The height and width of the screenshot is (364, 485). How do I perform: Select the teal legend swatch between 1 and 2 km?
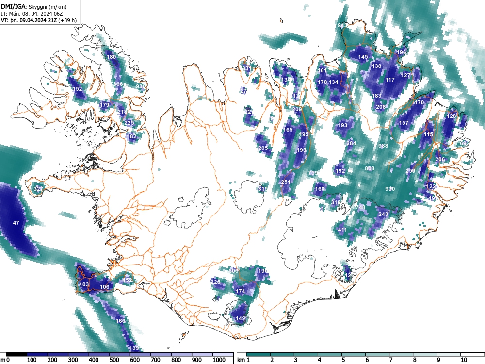[259, 354]
